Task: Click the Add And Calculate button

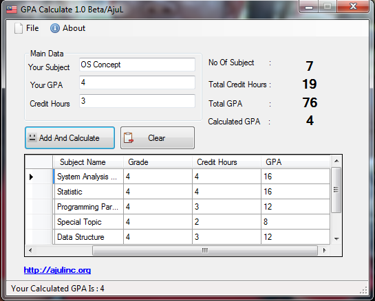Action: [x=69, y=138]
